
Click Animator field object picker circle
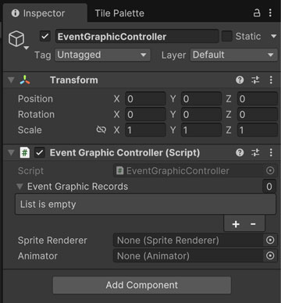pyautogui.click(x=270, y=256)
